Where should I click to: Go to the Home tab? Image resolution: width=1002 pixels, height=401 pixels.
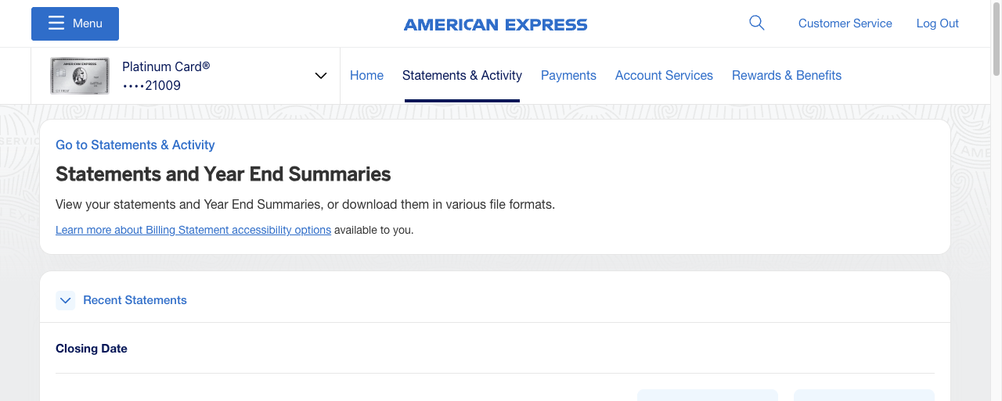(366, 76)
